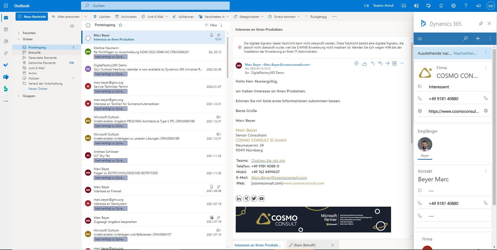
Task: Open Junk-E-Mail dropdown
Action: 167,17
